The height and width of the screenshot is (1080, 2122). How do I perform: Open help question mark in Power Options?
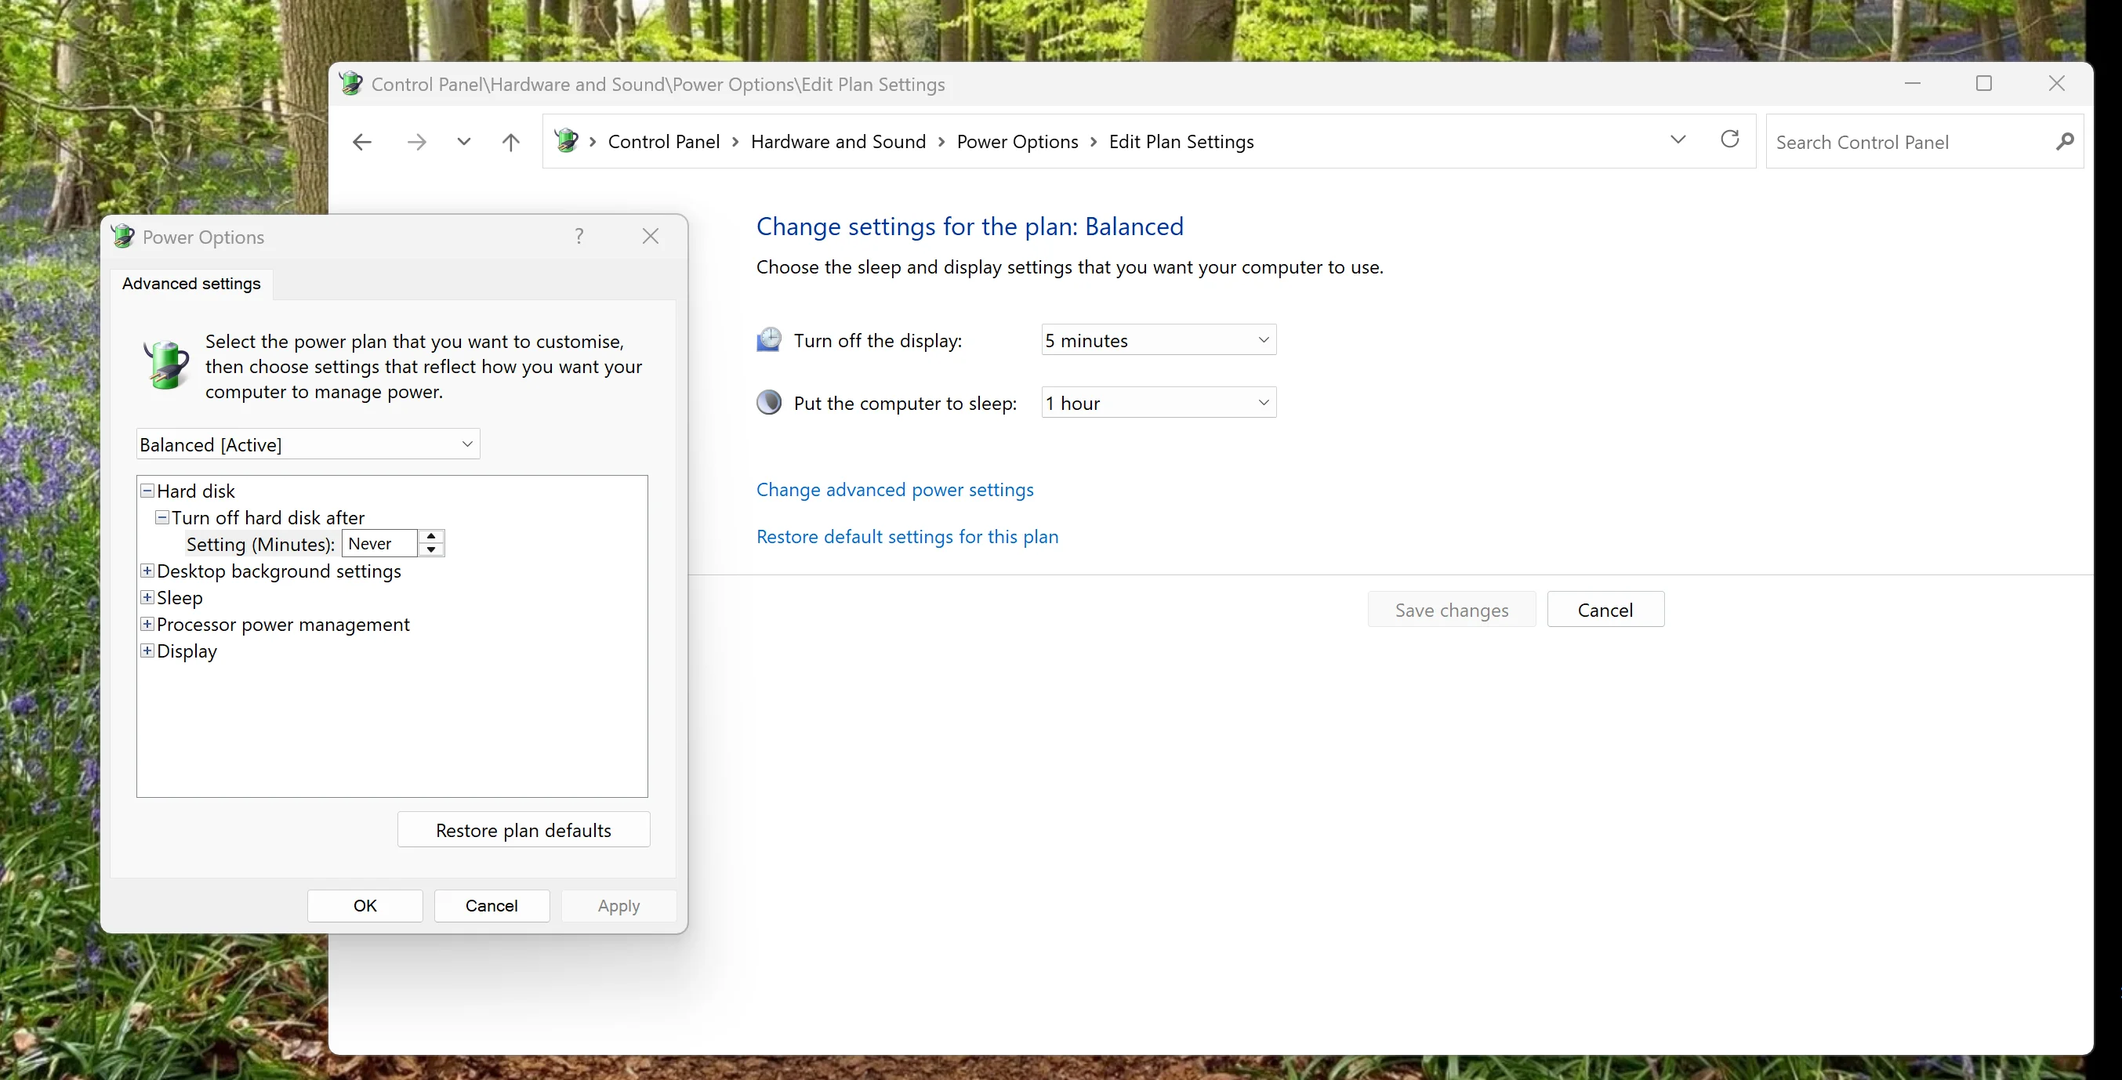(579, 237)
